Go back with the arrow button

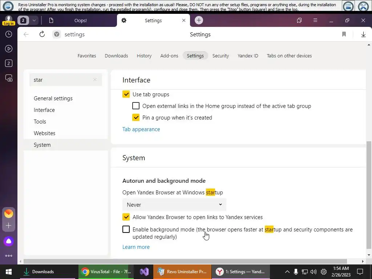coord(26,35)
